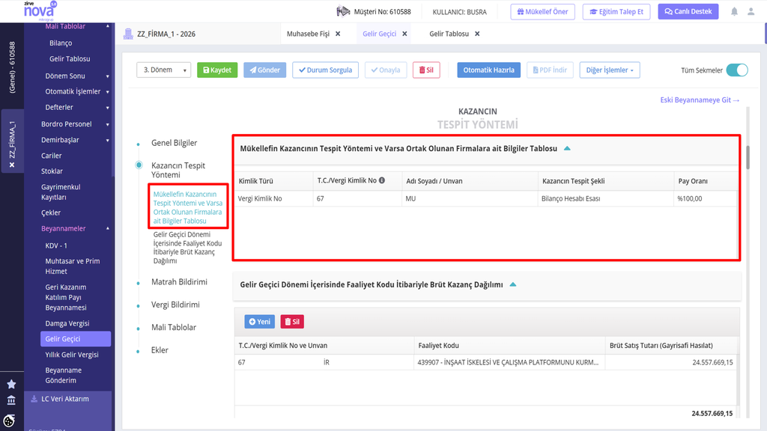767x431 pixels.
Task: Click the vertical scrollbar of the form
Action: 748,156
